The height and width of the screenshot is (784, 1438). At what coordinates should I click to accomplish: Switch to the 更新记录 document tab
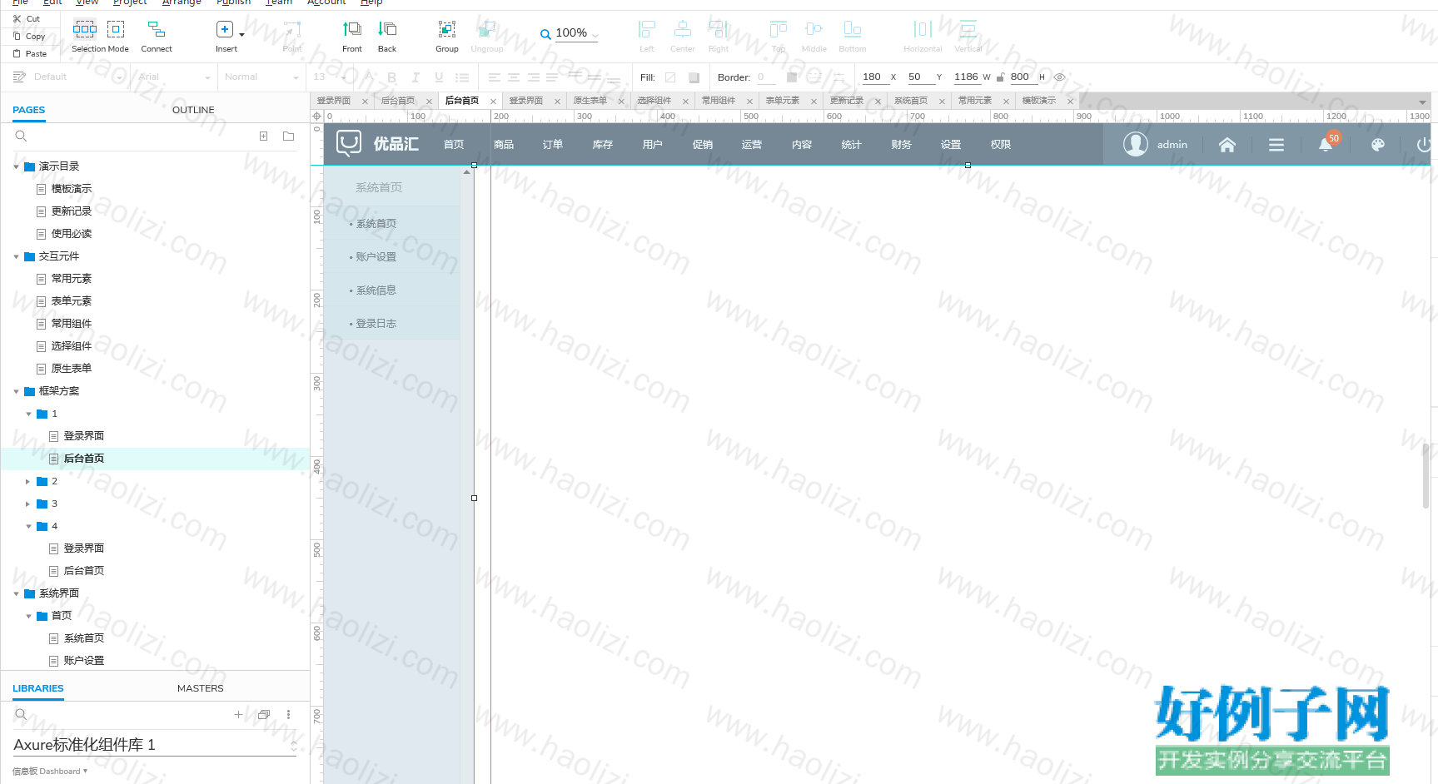847,101
